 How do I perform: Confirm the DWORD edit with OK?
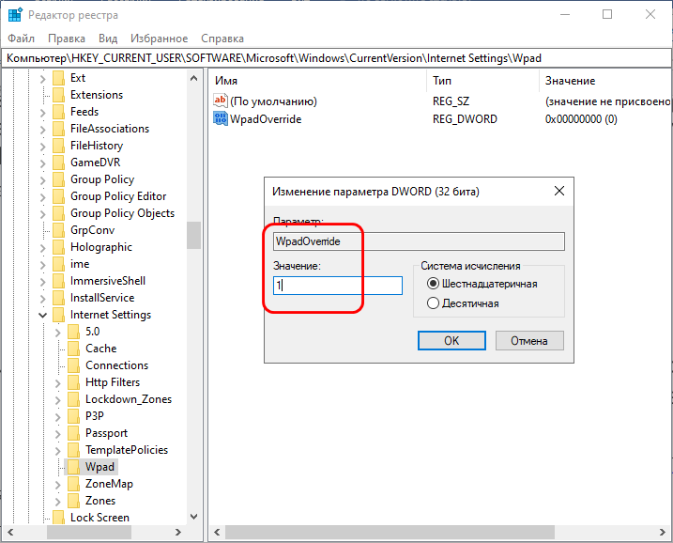click(451, 341)
